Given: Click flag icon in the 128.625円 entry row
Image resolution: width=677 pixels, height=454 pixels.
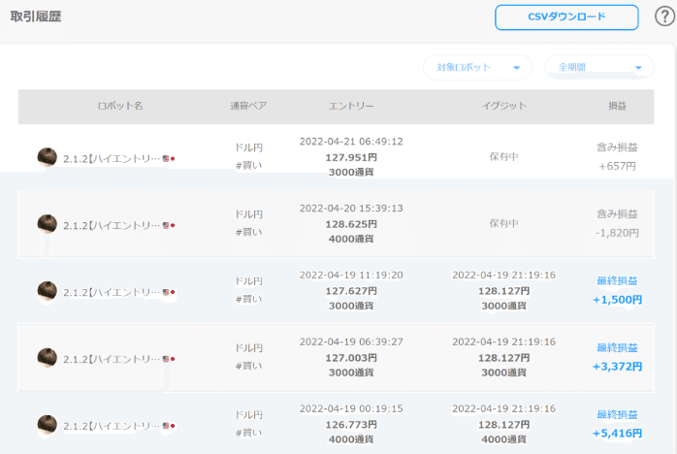Looking at the screenshot, I should [169, 225].
